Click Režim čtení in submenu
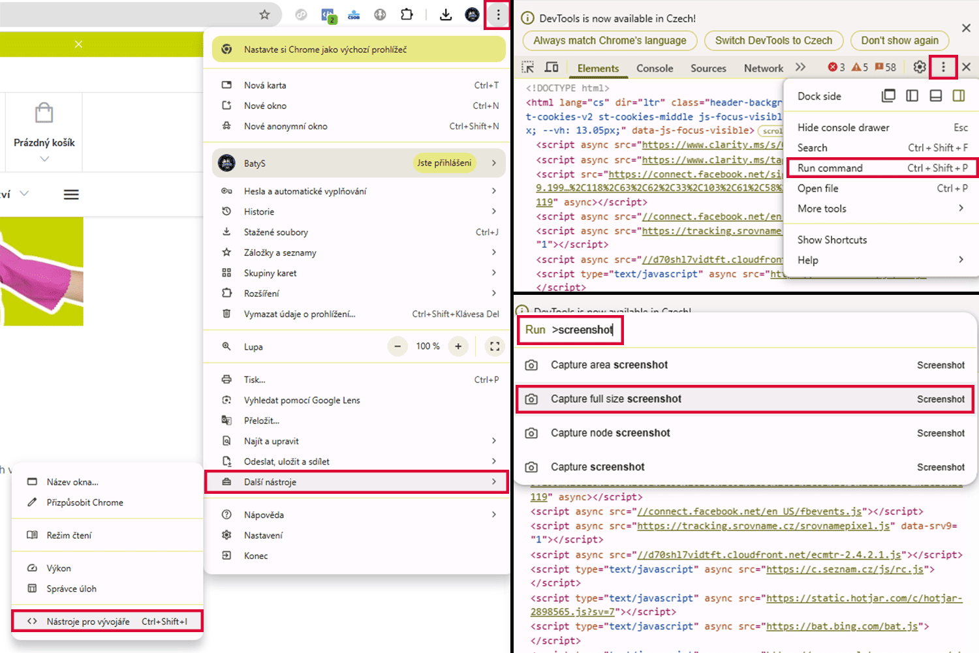Viewport: 979px width, 653px height. coord(108,535)
